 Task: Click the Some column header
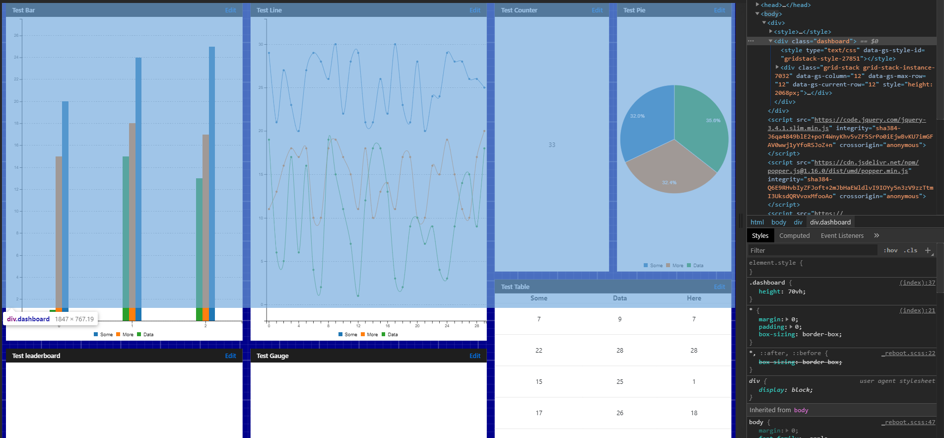(539, 298)
